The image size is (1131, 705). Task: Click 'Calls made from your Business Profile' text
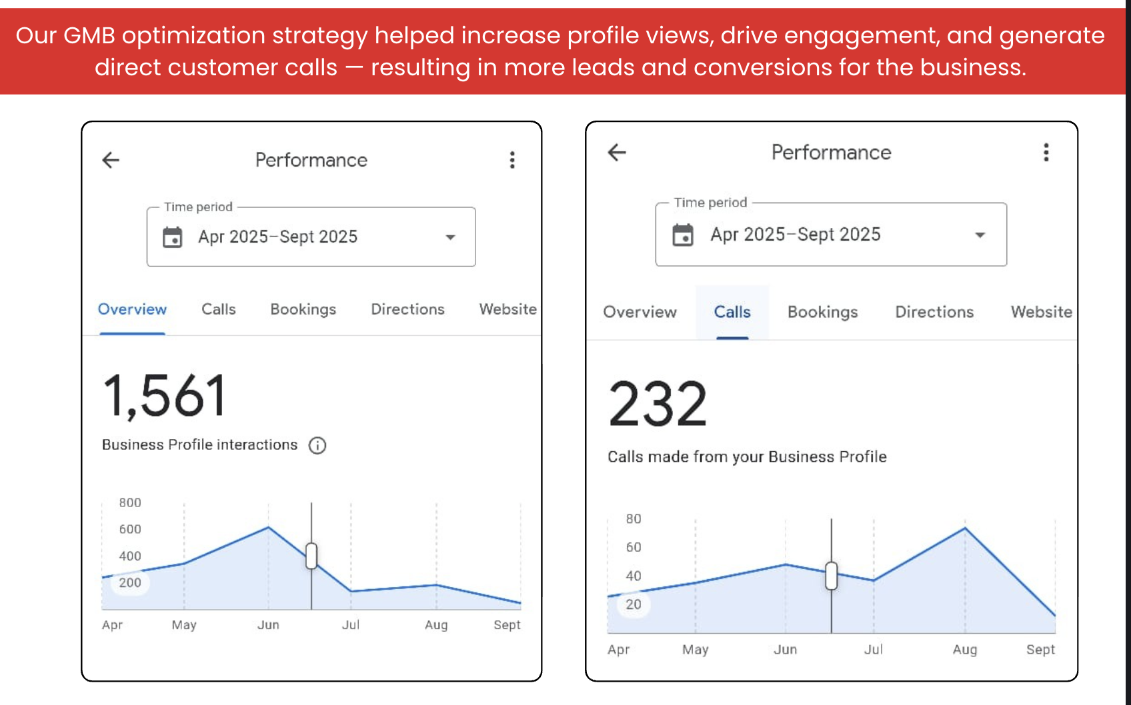747,456
